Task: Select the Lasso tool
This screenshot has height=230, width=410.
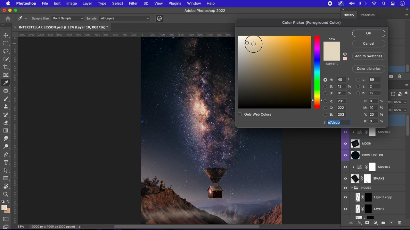Action: pos(6,51)
